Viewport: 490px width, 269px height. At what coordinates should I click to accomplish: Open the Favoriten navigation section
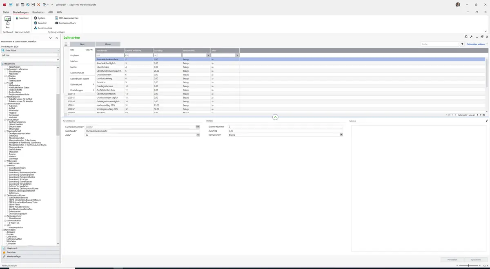[30, 252]
